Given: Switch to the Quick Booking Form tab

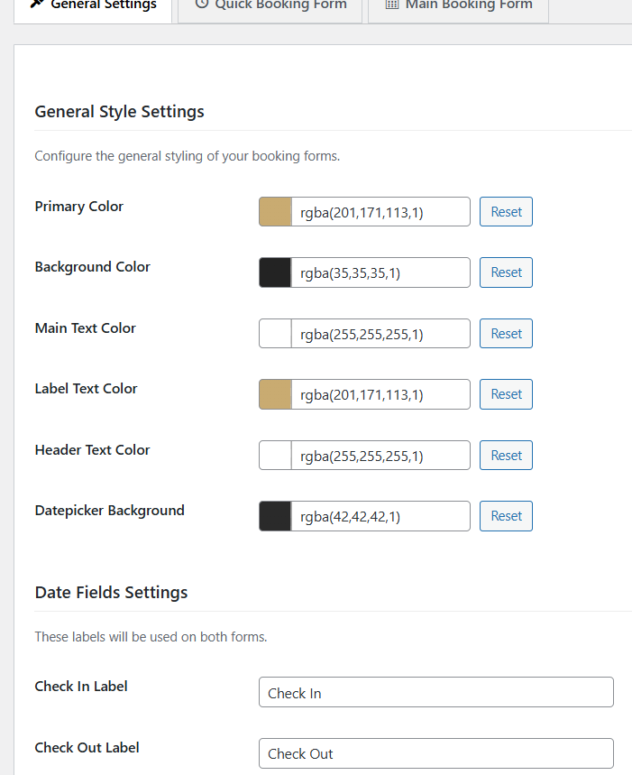Looking at the screenshot, I should tap(270, 5).
